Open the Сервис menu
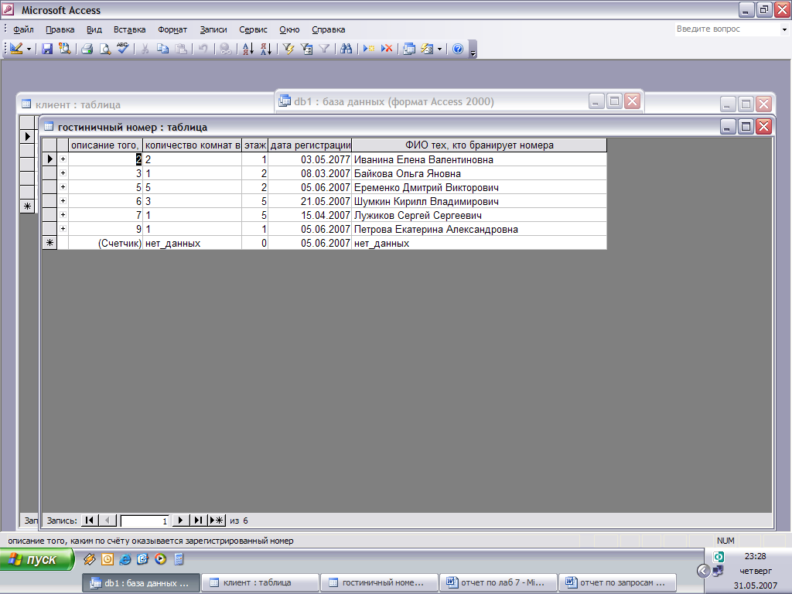The width and height of the screenshot is (792, 594). click(x=253, y=29)
